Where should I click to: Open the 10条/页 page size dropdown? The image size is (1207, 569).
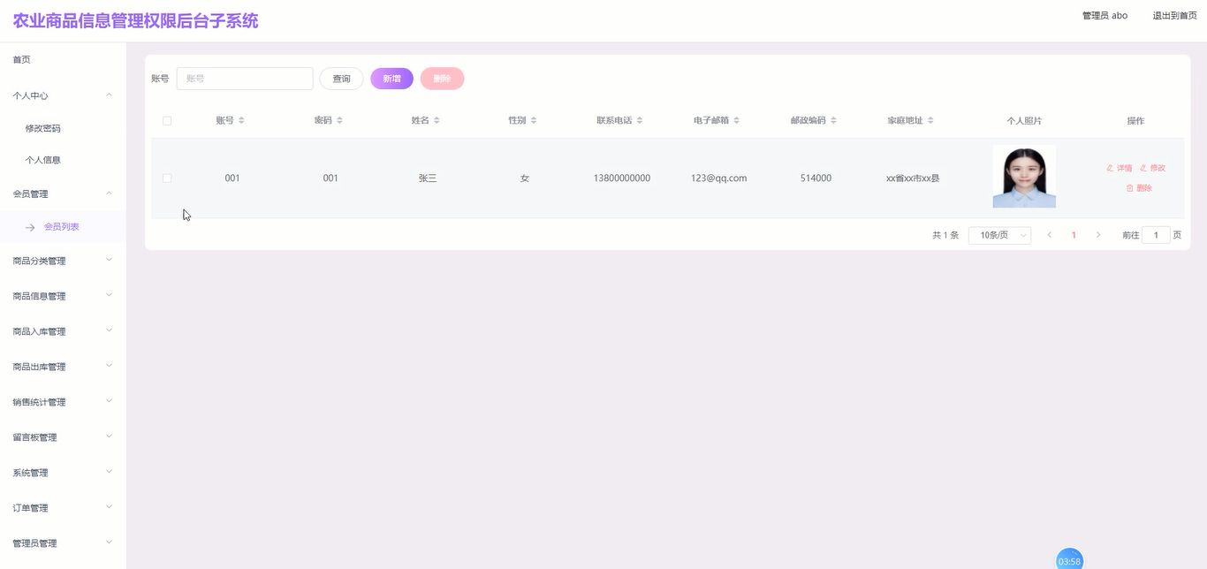click(999, 235)
